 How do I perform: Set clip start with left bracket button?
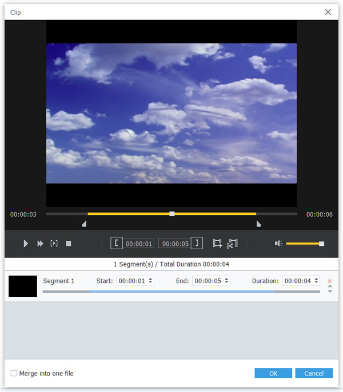(x=117, y=243)
